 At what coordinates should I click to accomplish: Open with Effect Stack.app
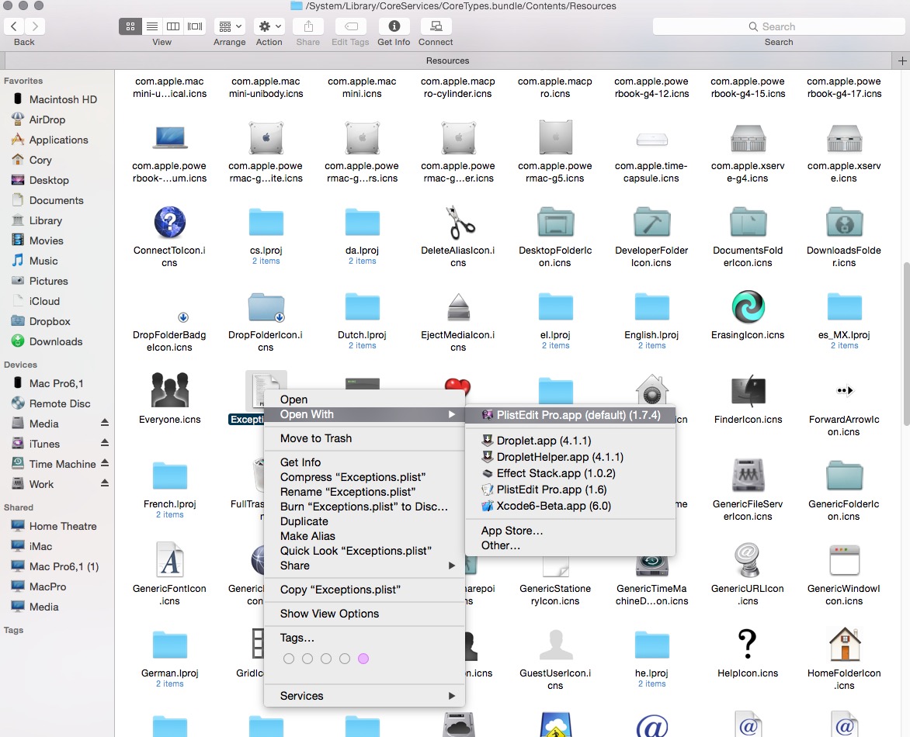(x=571, y=474)
